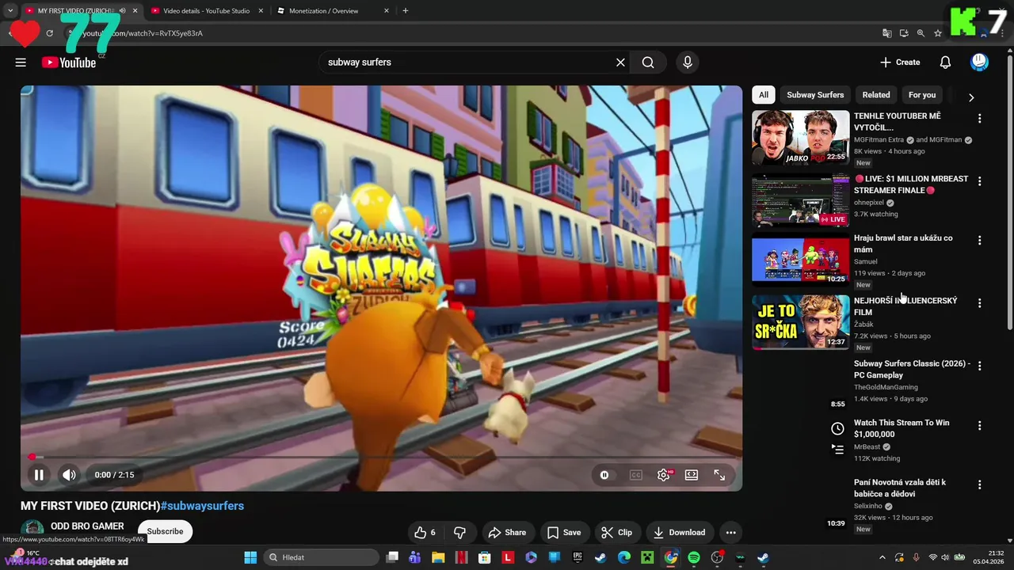Start voice search with the microphone

pos(687,63)
